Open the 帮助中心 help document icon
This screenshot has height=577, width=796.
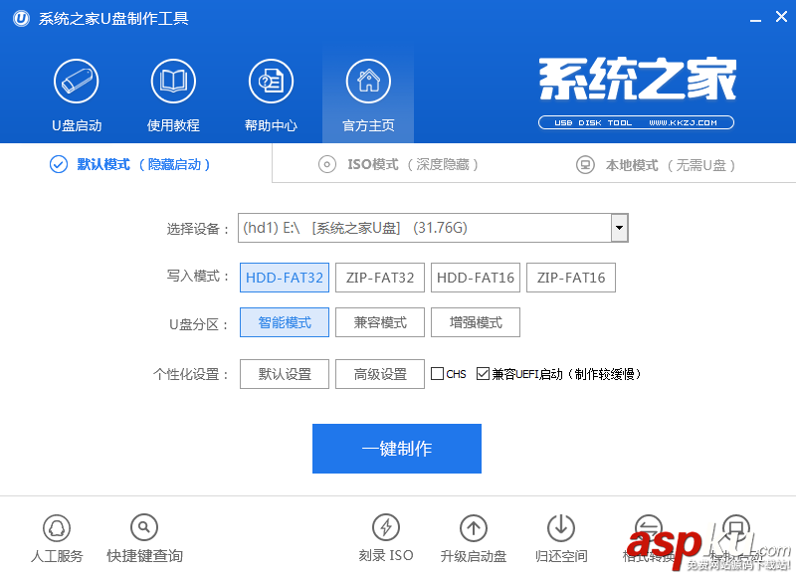point(271,82)
